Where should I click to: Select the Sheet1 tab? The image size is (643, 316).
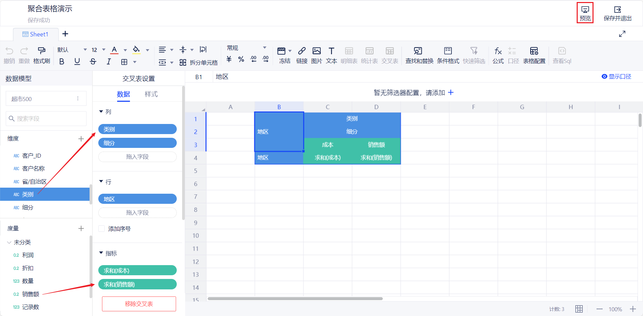coord(36,34)
